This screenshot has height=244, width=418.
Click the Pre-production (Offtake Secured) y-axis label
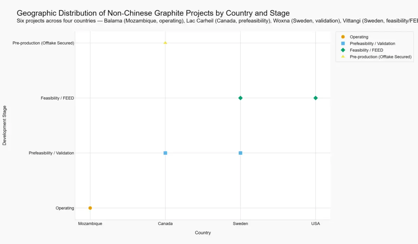click(43, 43)
